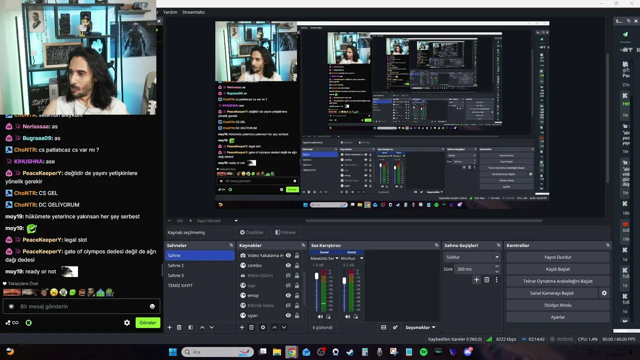This screenshot has width=640, height=360.
Task: Hide the Video Yakalama source
Action: (x=288, y=255)
